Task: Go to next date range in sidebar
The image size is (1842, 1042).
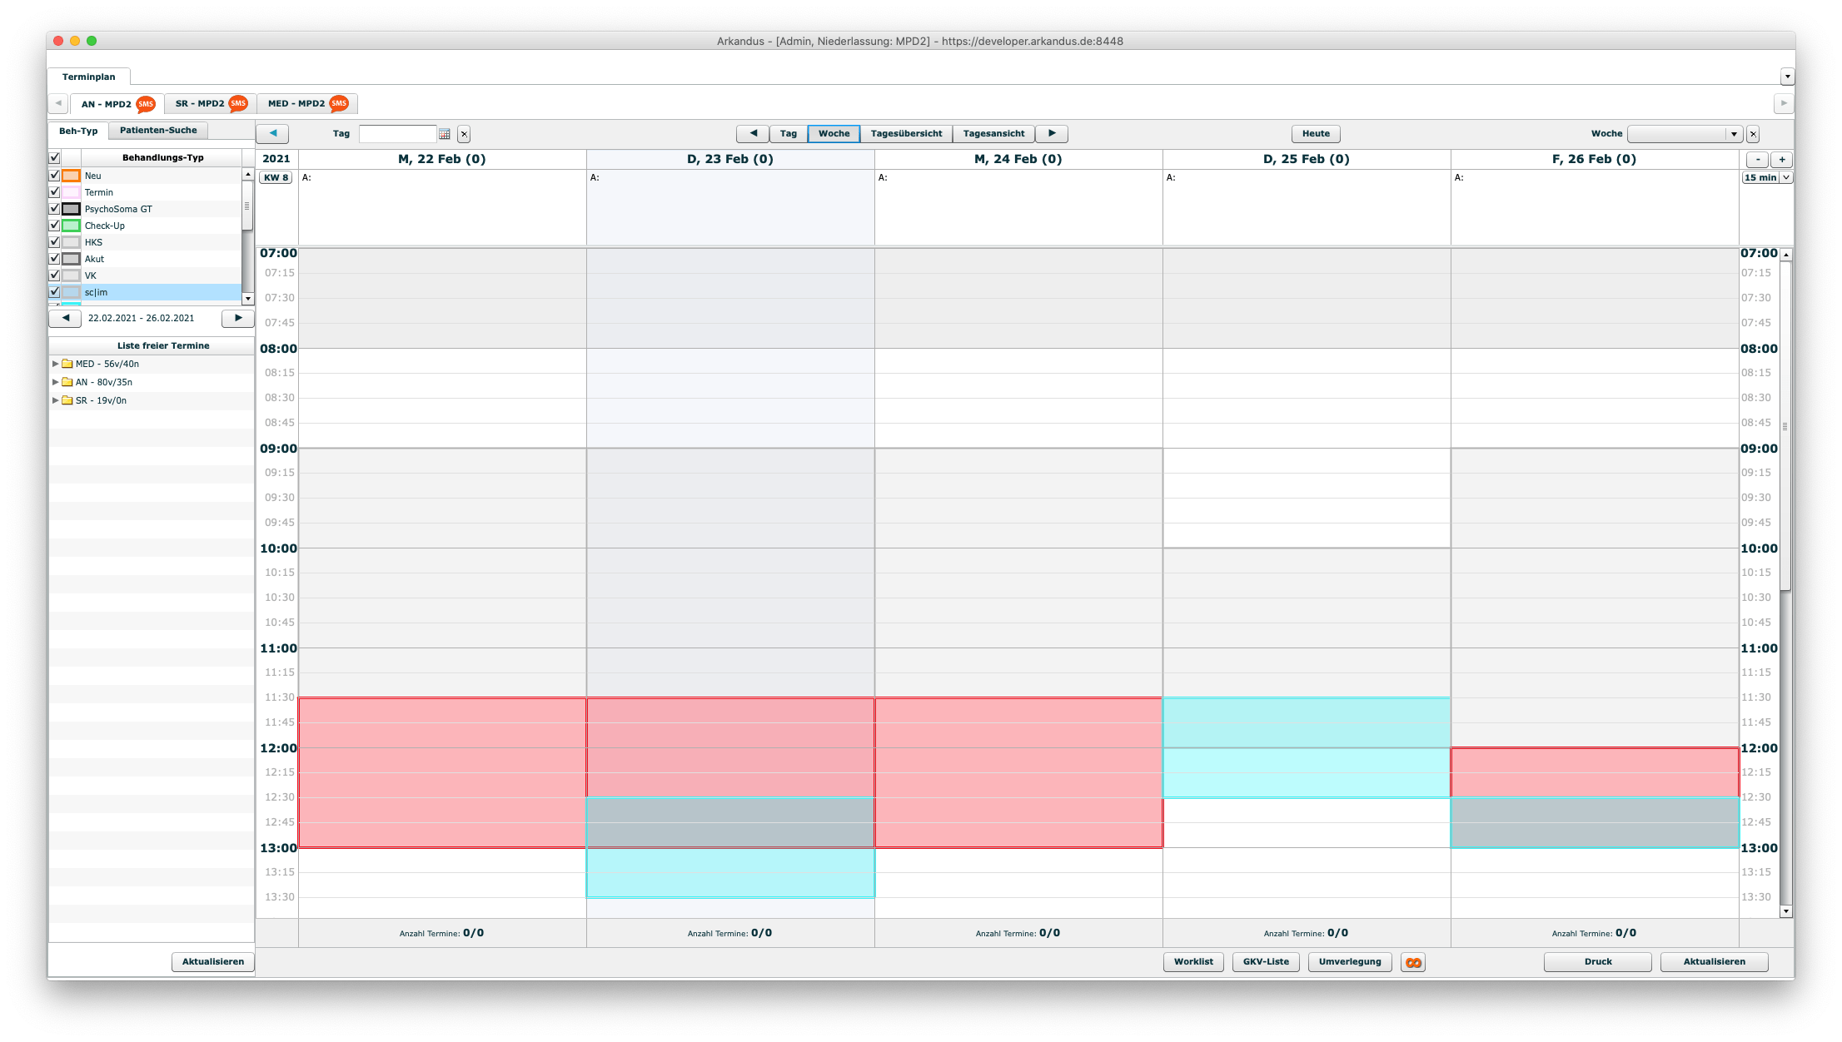Action: coord(238,318)
